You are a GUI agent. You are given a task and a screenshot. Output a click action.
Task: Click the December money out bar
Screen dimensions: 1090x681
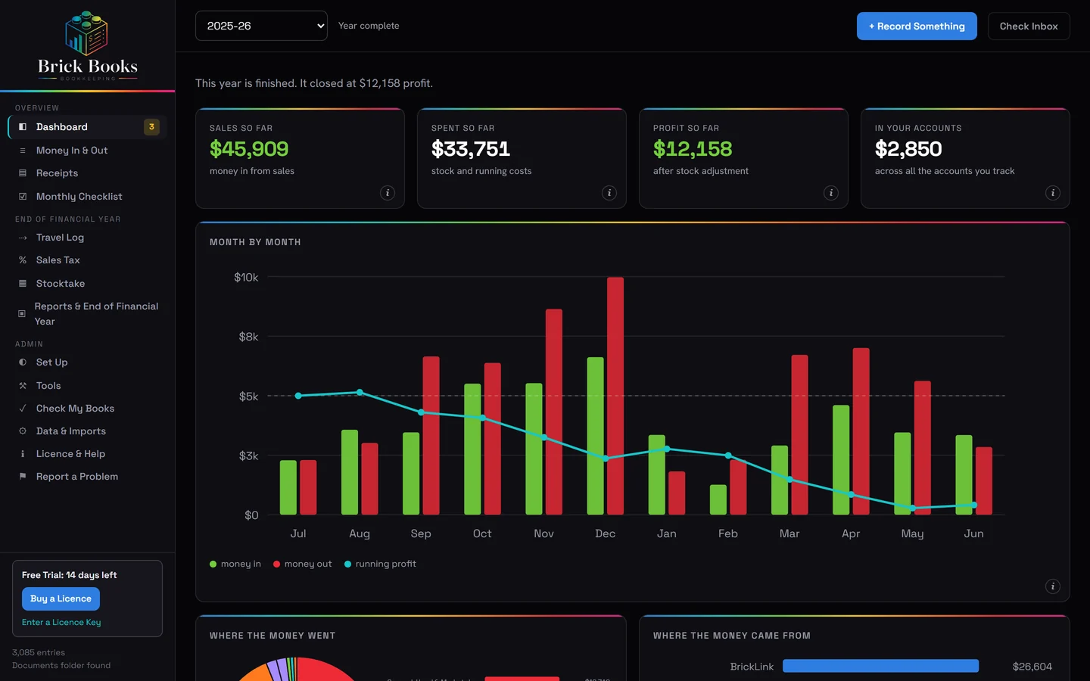615,396
